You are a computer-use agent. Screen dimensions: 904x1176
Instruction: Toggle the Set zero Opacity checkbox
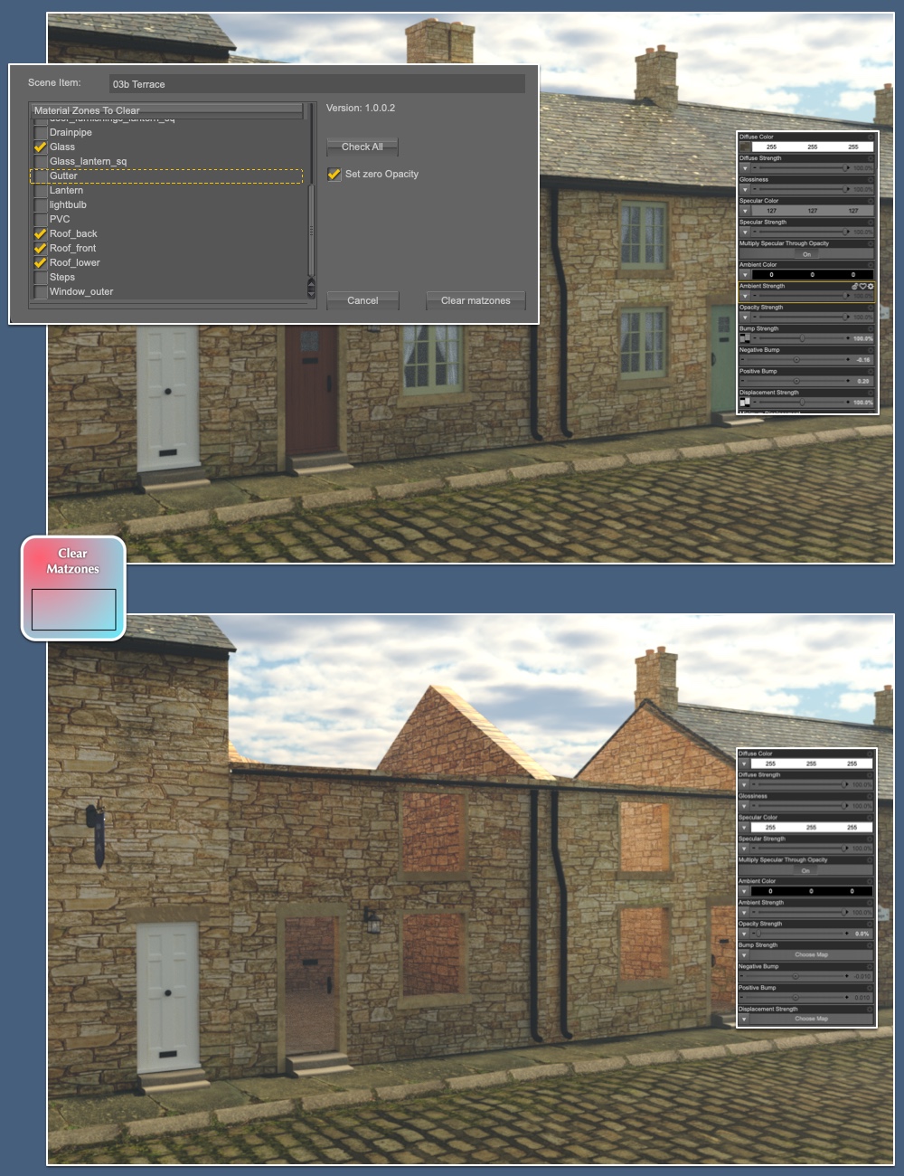click(x=334, y=175)
